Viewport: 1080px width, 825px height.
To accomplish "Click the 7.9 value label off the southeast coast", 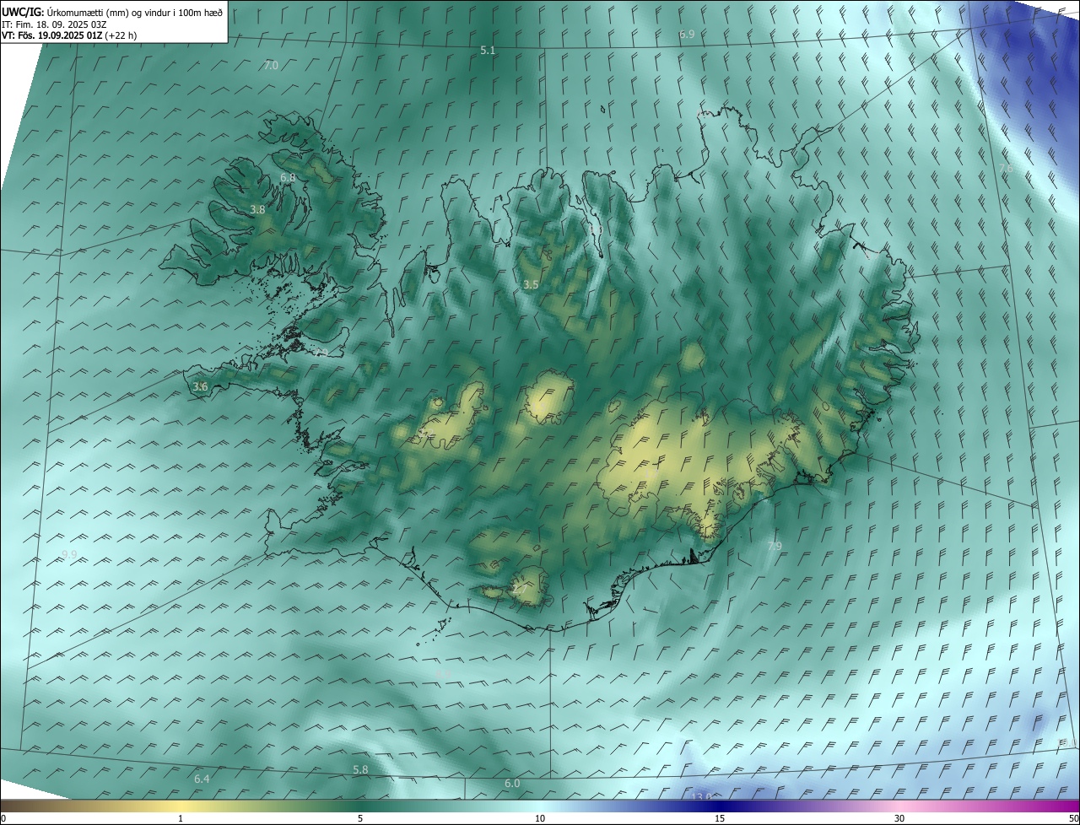I will coord(775,547).
